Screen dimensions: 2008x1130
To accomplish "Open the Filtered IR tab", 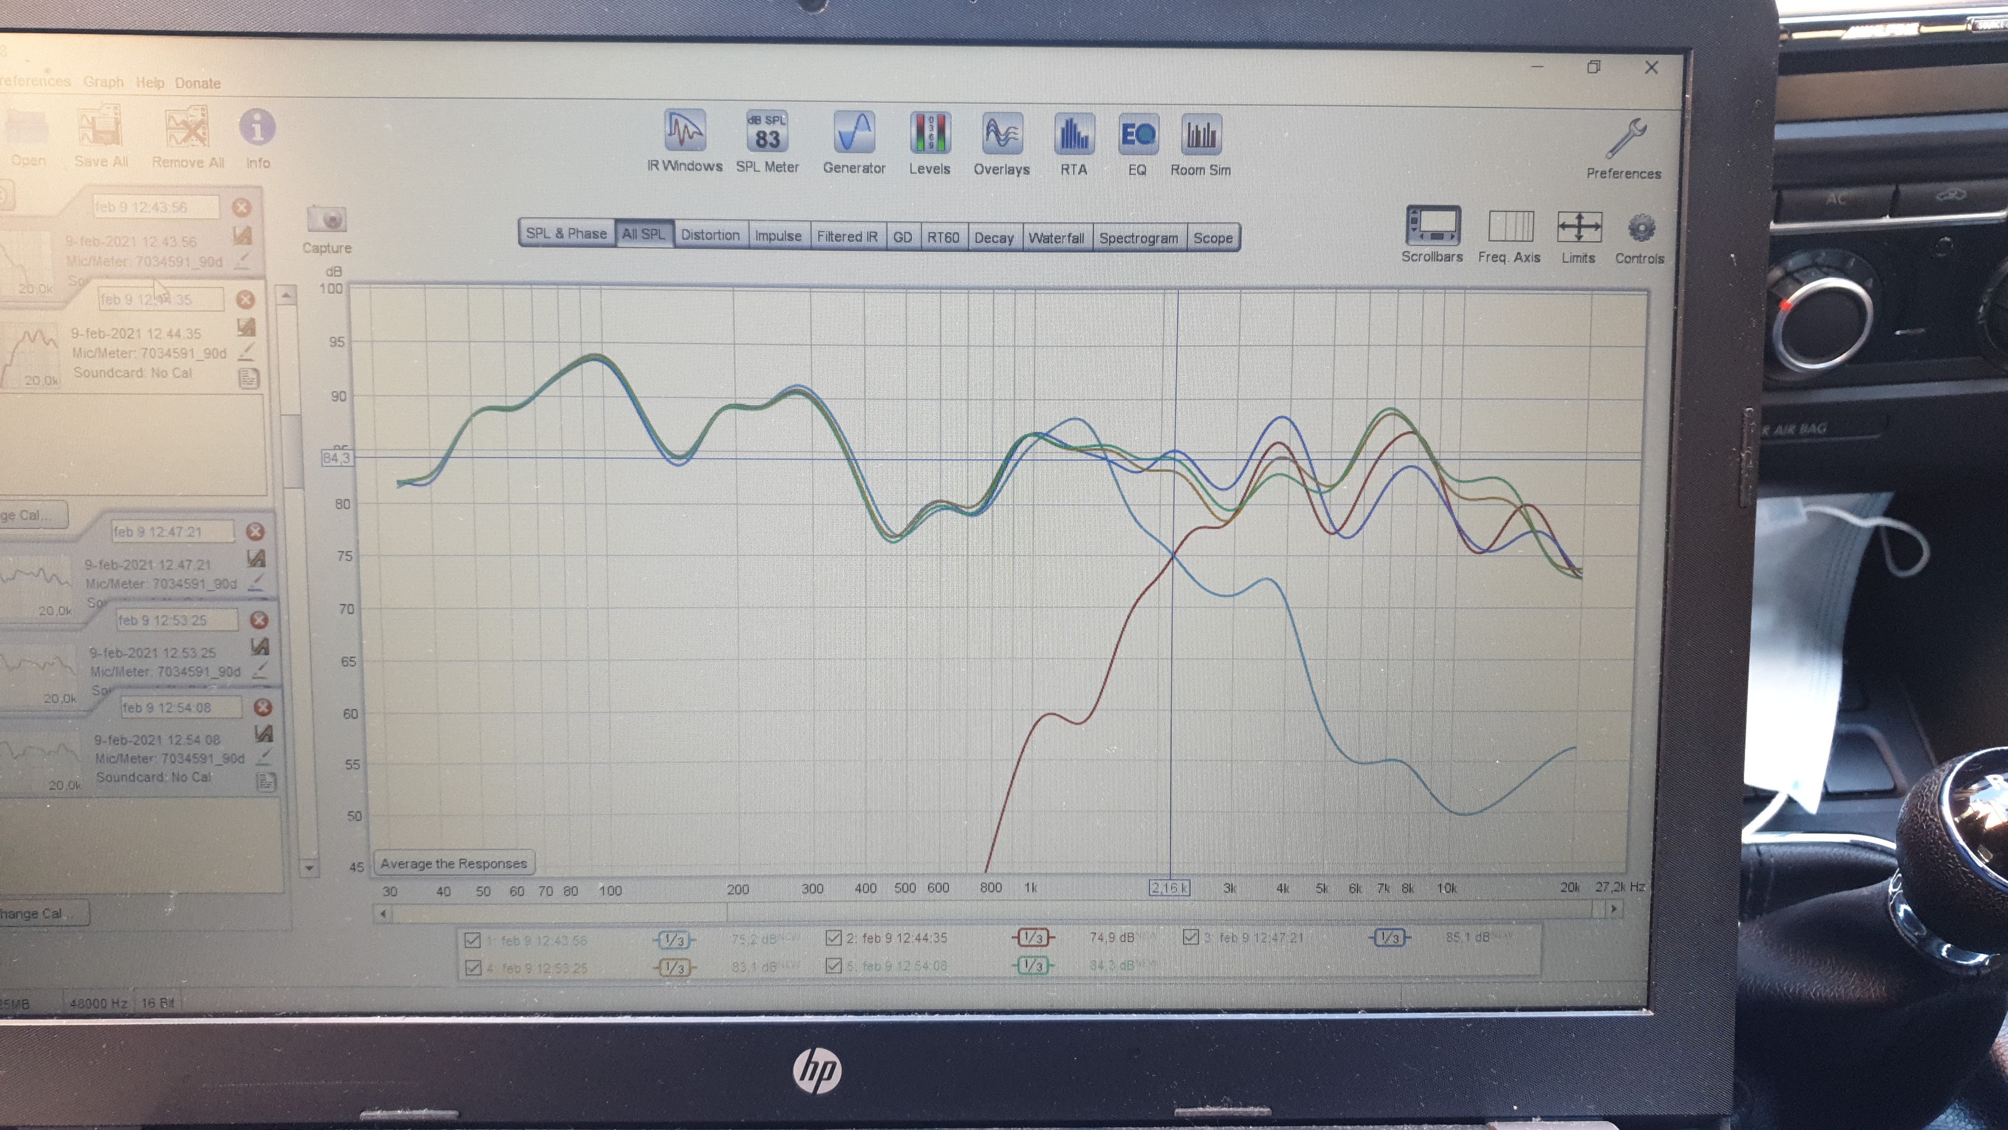I will point(847,236).
